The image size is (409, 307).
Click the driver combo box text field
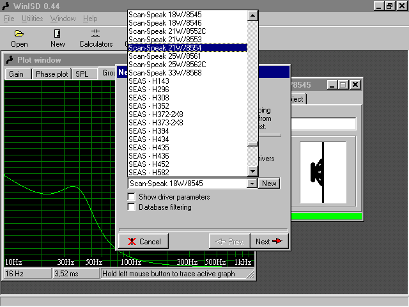[x=188, y=184]
